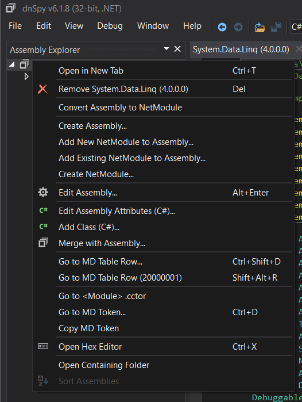This screenshot has height=402, width=302.
Task: Choose Add New NetModule to Assembly...
Action: 162,142
